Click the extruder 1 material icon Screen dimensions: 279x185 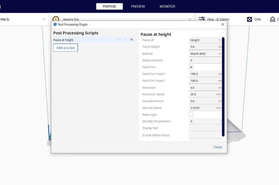(56, 19)
